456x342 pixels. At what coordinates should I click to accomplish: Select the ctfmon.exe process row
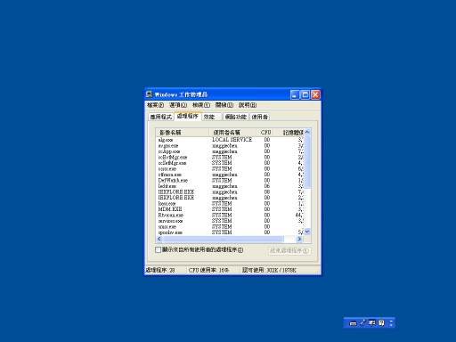click(x=230, y=175)
